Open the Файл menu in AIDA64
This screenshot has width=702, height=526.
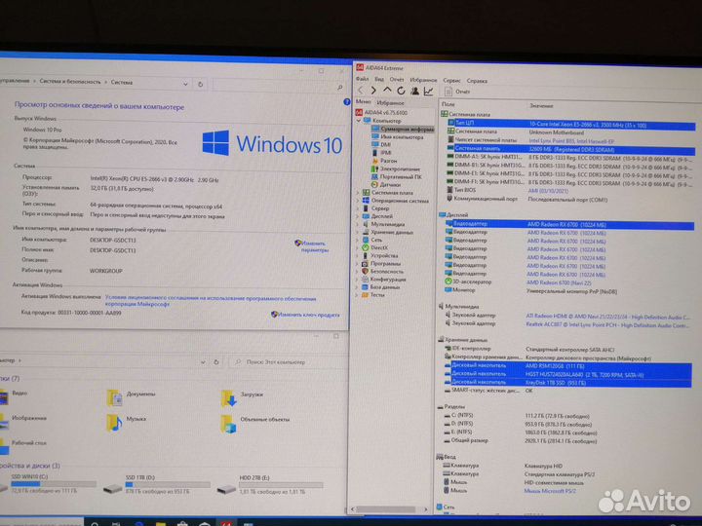[x=362, y=79]
